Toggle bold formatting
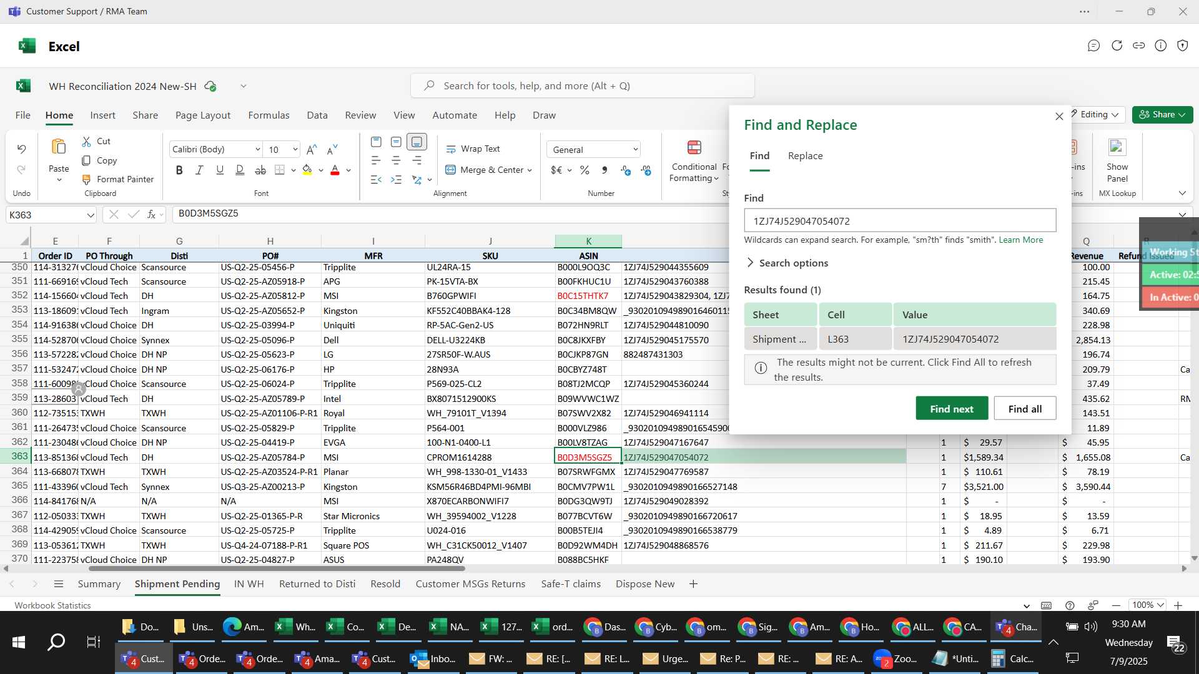This screenshot has height=674, width=1199. pyautogui.click(x=179, y=170)
